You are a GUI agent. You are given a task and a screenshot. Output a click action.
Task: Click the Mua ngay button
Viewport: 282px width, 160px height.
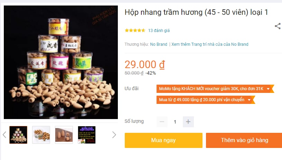pyautogui.click(x=163, y=140)
